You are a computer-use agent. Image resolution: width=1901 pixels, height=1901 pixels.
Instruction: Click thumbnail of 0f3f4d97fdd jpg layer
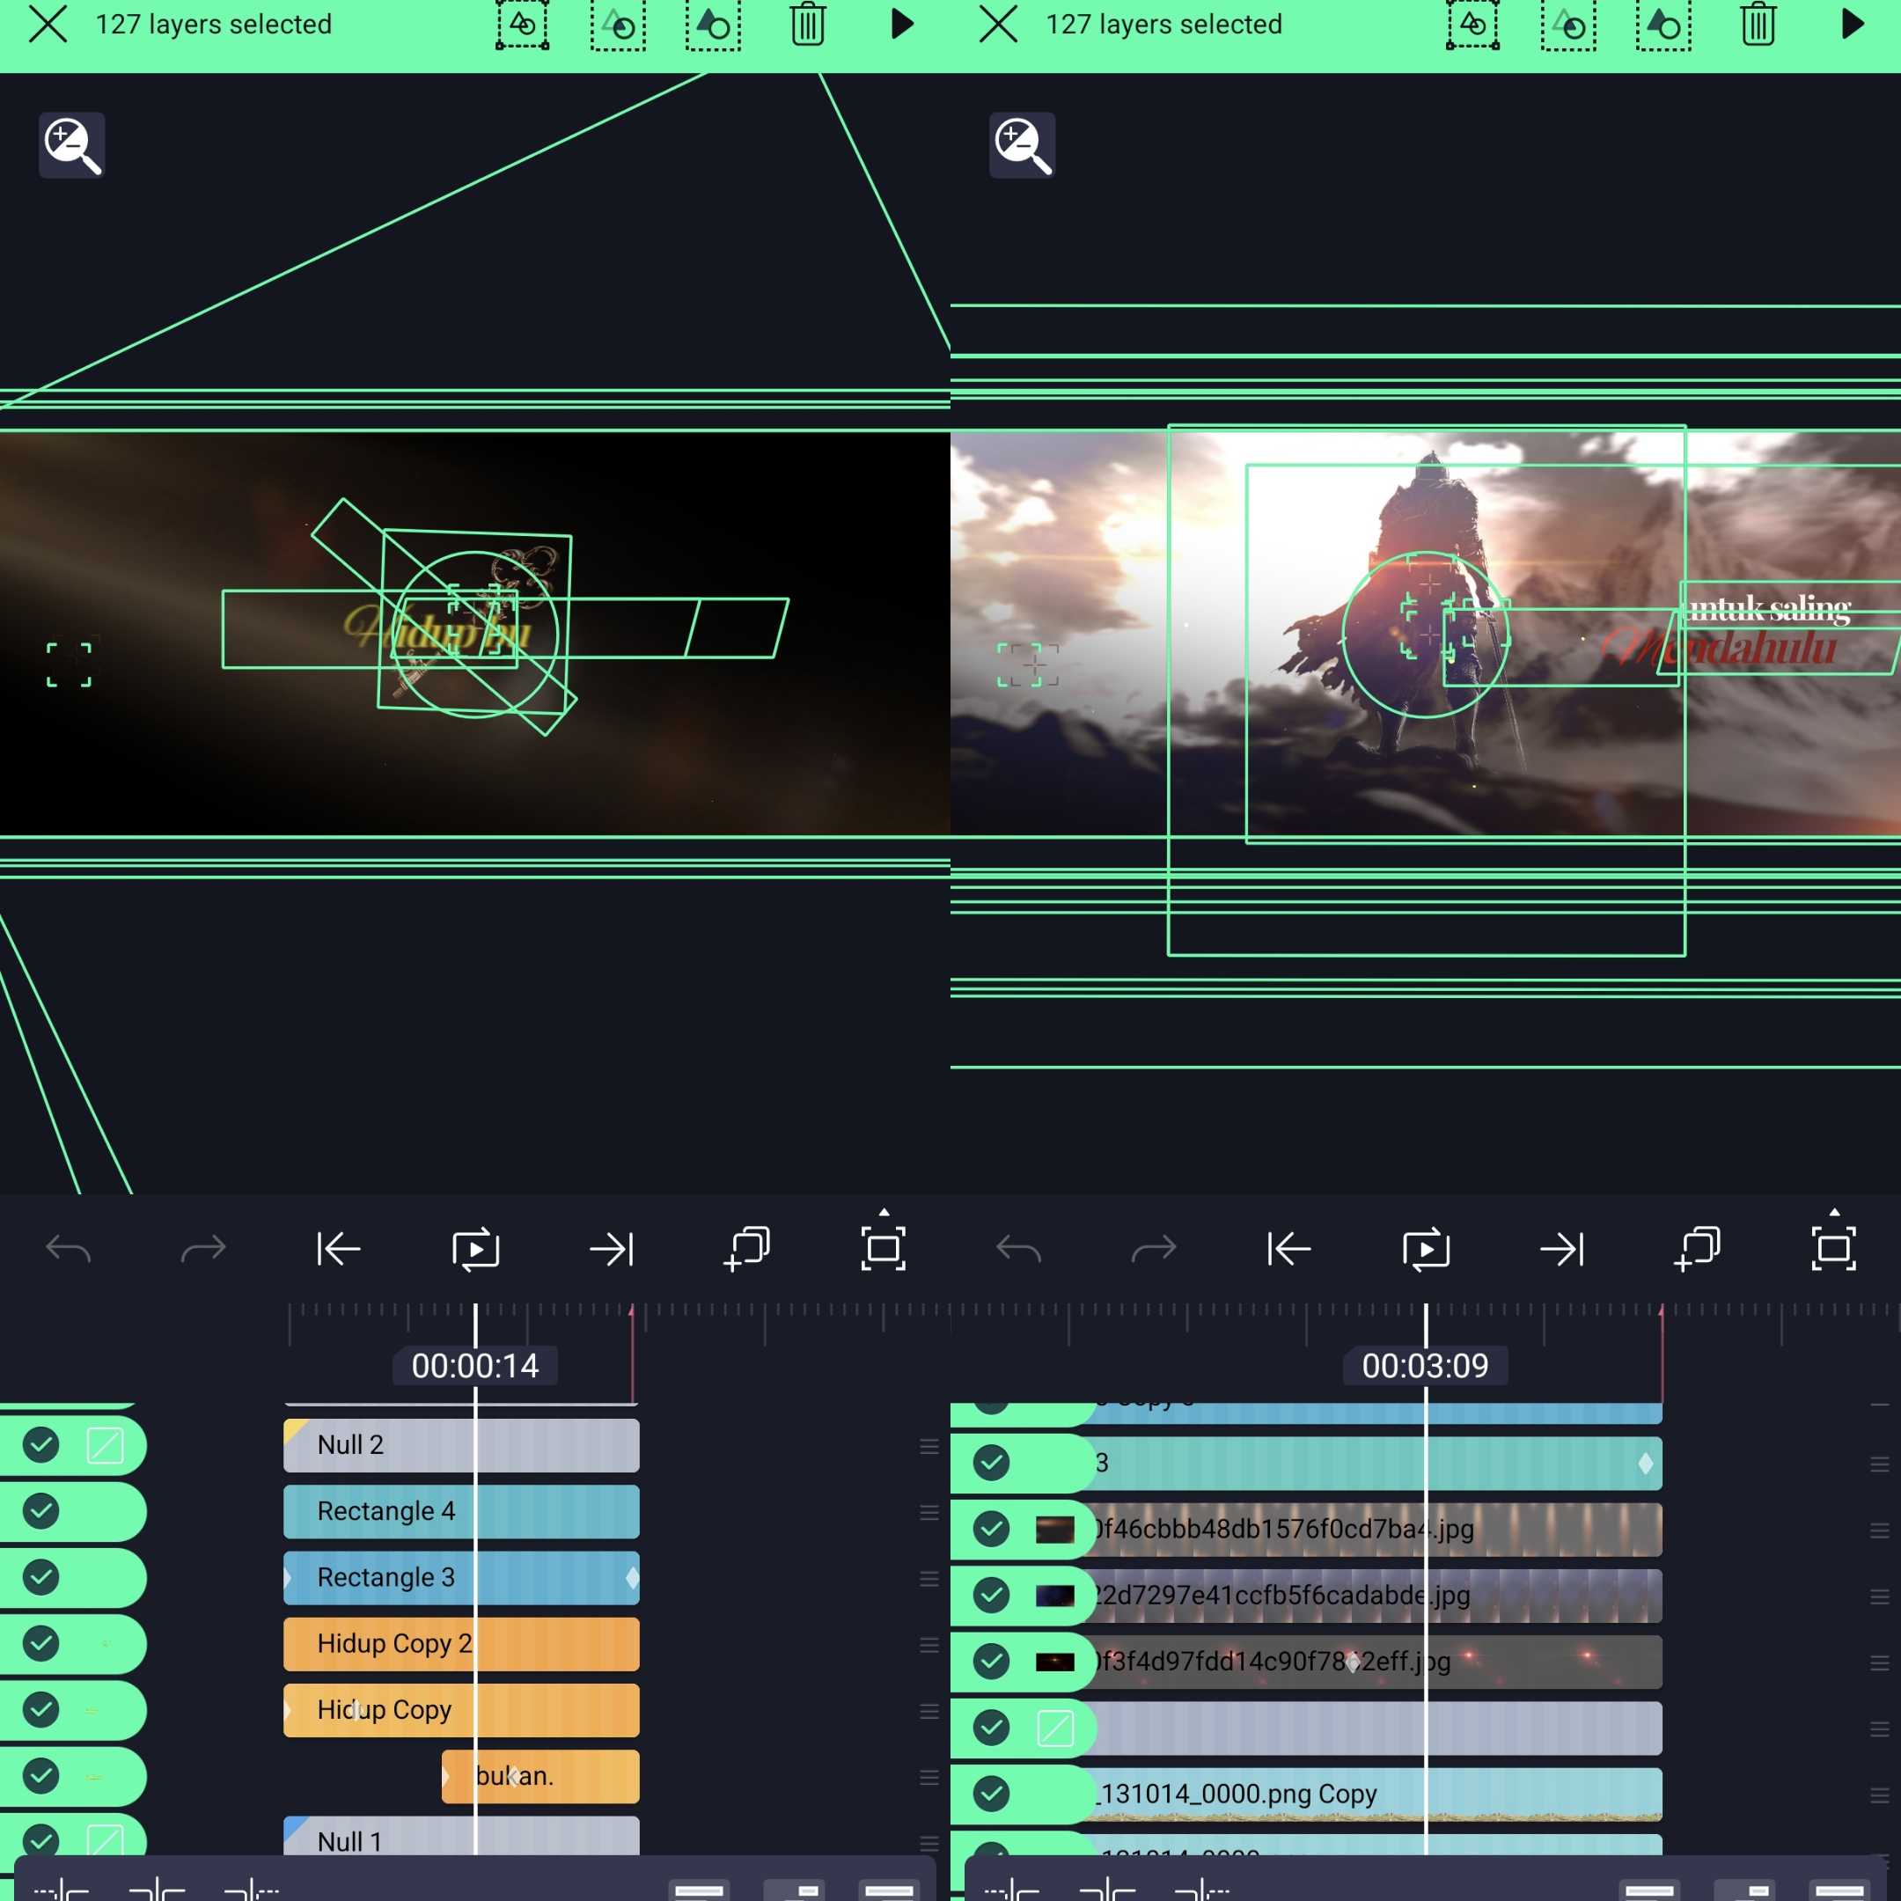[x=1055, y=1661]
